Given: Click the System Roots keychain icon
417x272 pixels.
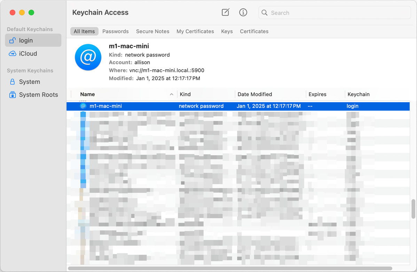Looking at the screenshot, I should (13, 95).
